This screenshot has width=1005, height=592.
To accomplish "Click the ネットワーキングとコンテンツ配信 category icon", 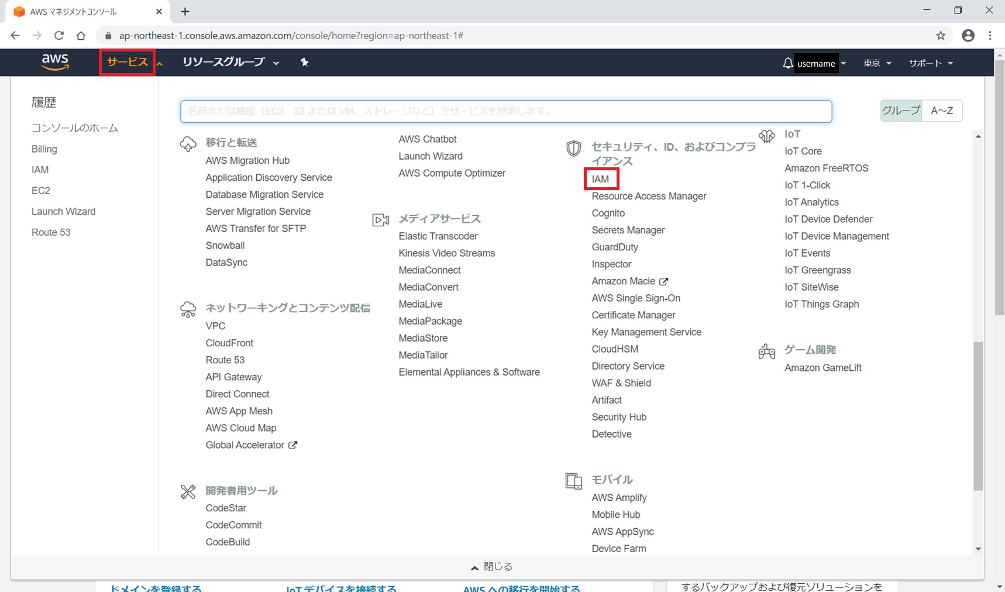I will click(x=188, y=309).
